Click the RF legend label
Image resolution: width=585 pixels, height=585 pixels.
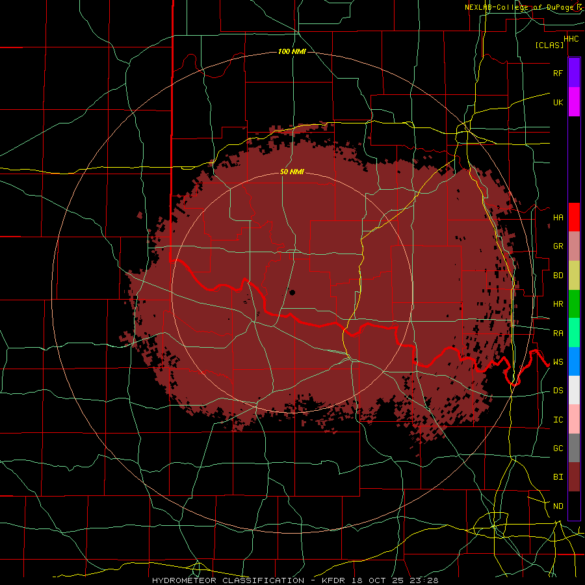pyautogui.click(x=558, y=73)
